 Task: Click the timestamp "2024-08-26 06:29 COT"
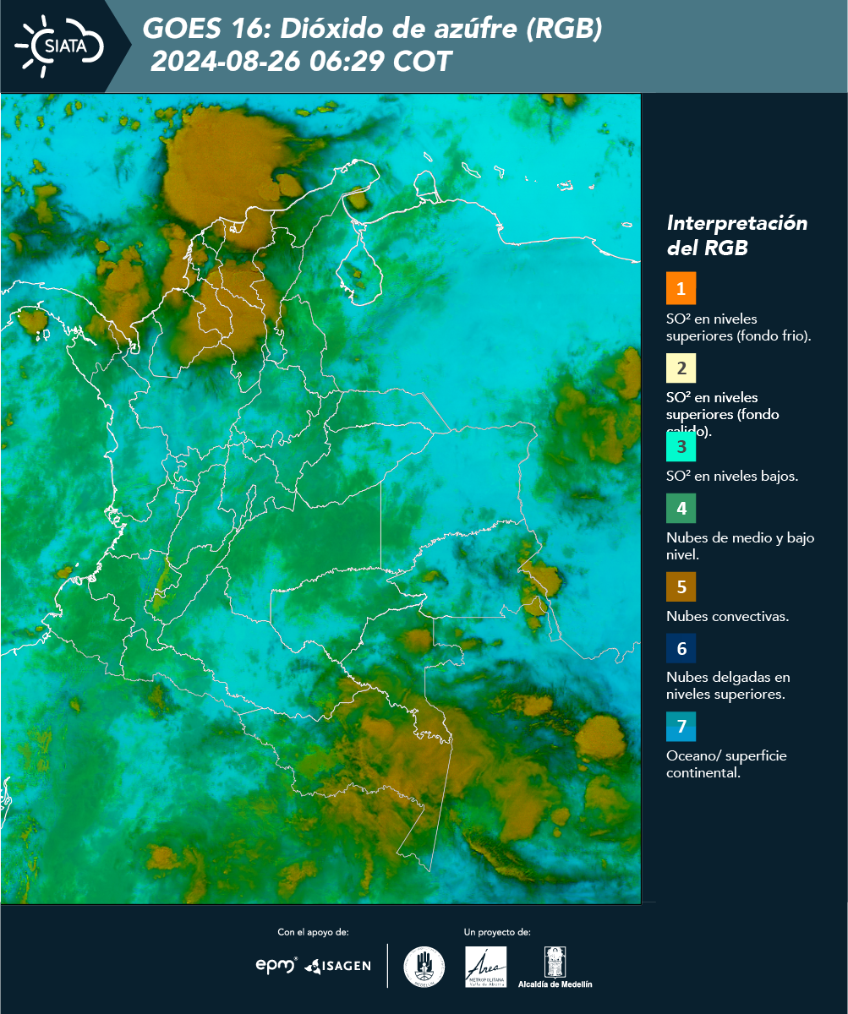302,62
